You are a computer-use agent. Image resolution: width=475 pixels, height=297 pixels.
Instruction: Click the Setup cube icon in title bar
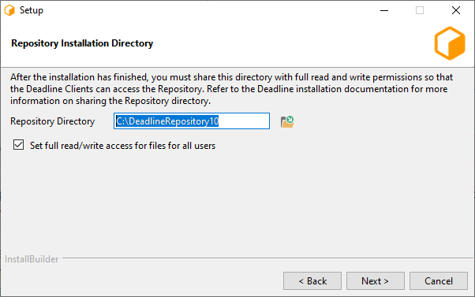coord(9,10)
